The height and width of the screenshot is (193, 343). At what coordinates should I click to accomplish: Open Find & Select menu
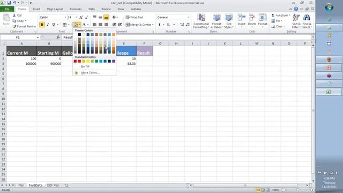307,21
